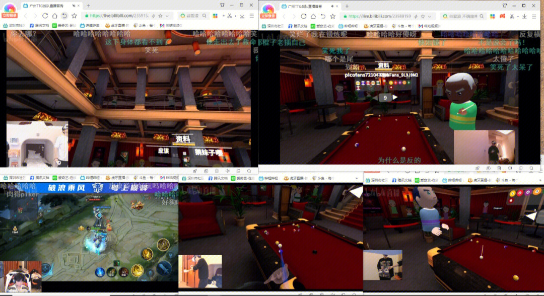The image size is (544, 296).
Task: Bookmark this page via the star in the top-right address bar
Action: tap(423, 16)
